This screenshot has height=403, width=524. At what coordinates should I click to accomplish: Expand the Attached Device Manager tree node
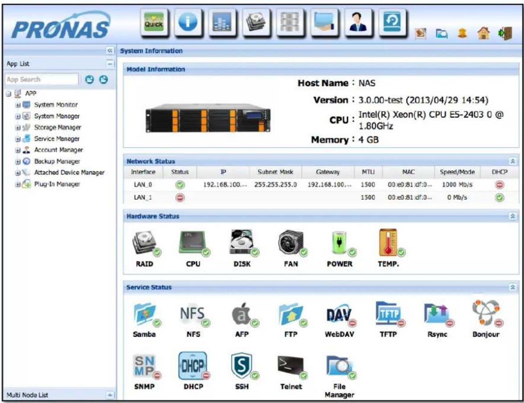(x=18, y=173)
